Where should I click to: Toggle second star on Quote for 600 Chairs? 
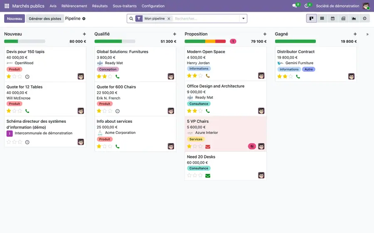[104, 111]
